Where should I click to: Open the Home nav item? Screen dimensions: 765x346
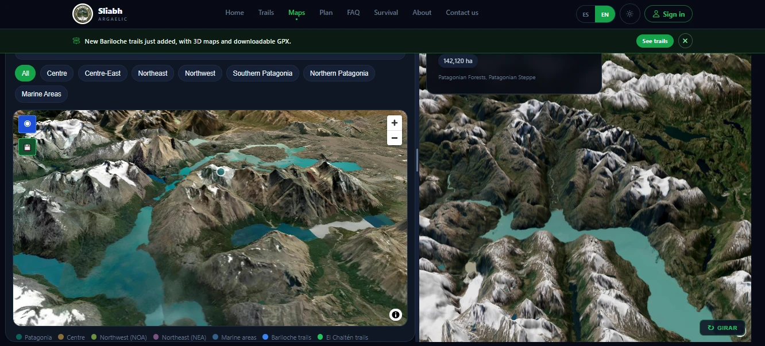coord(234,13)
